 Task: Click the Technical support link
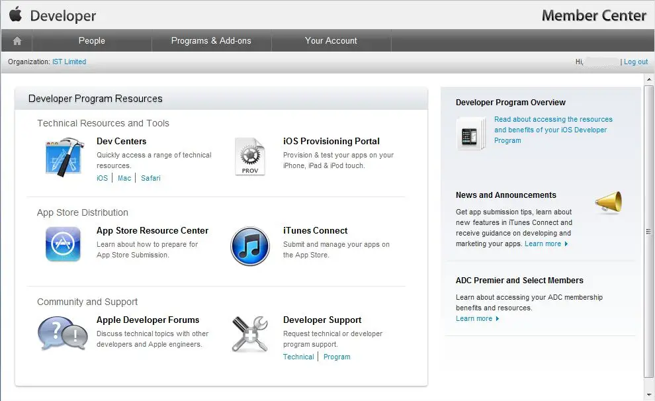(x=298, y=357)
